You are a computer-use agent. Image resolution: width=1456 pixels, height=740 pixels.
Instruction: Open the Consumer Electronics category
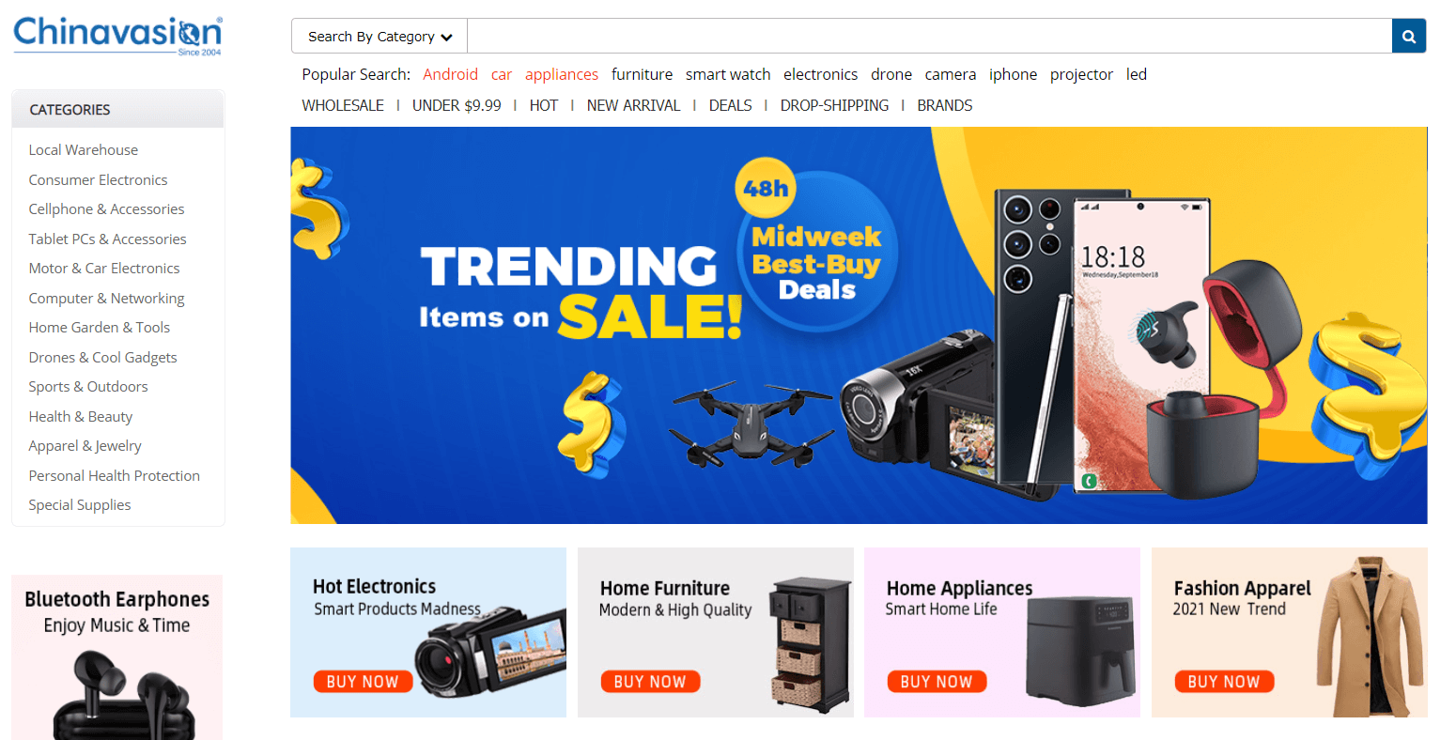point(98,179)
